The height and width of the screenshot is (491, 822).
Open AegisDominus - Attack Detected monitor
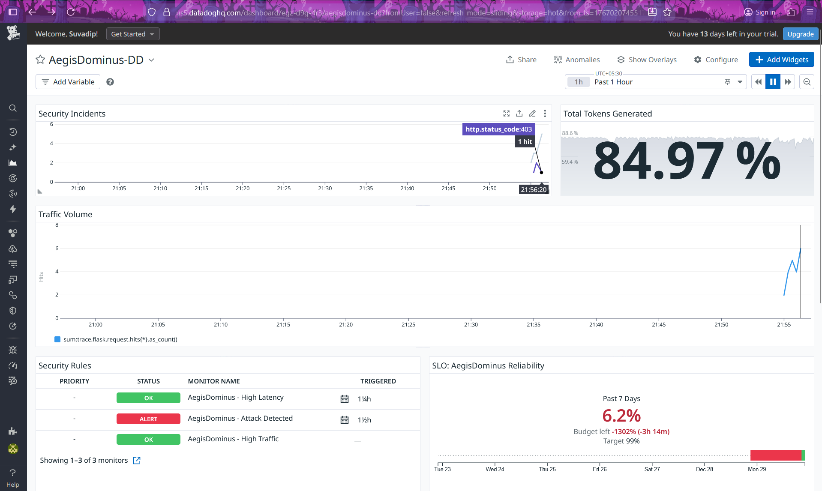click(x=240, y=418)
